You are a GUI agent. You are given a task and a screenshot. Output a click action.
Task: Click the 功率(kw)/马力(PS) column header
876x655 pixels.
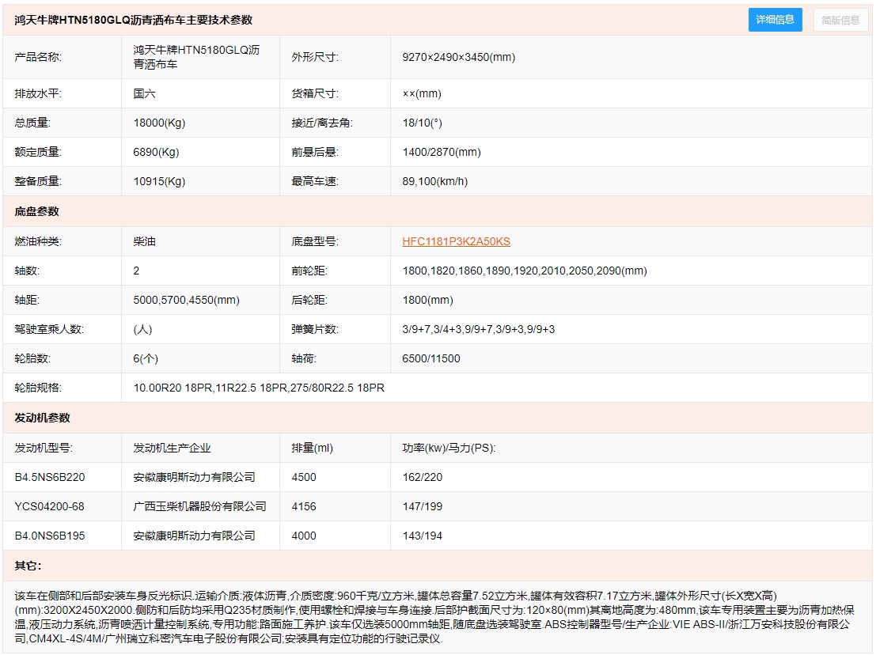449,448
